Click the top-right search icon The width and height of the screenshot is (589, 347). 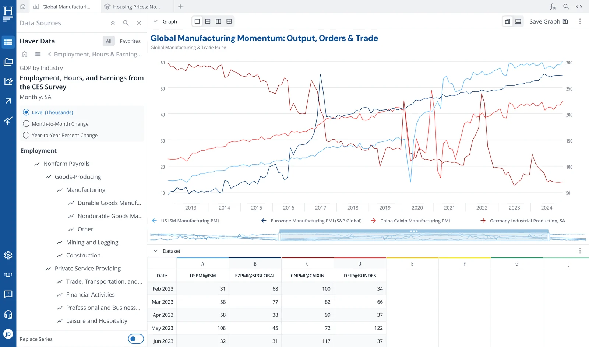[566, 7]
